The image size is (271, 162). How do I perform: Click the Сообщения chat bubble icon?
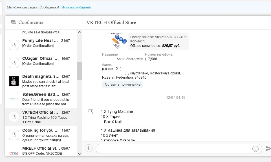[14, 22]
